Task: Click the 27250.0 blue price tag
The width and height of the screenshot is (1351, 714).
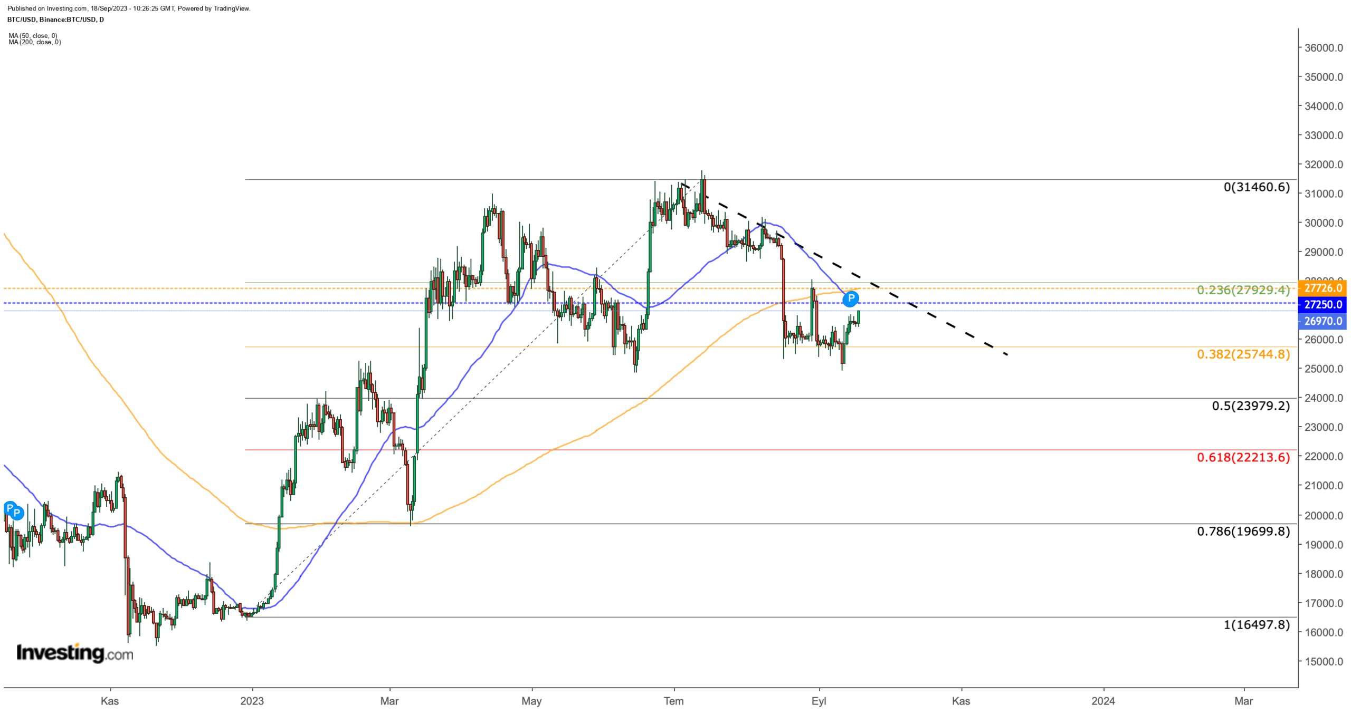Action: (1323, 304)
